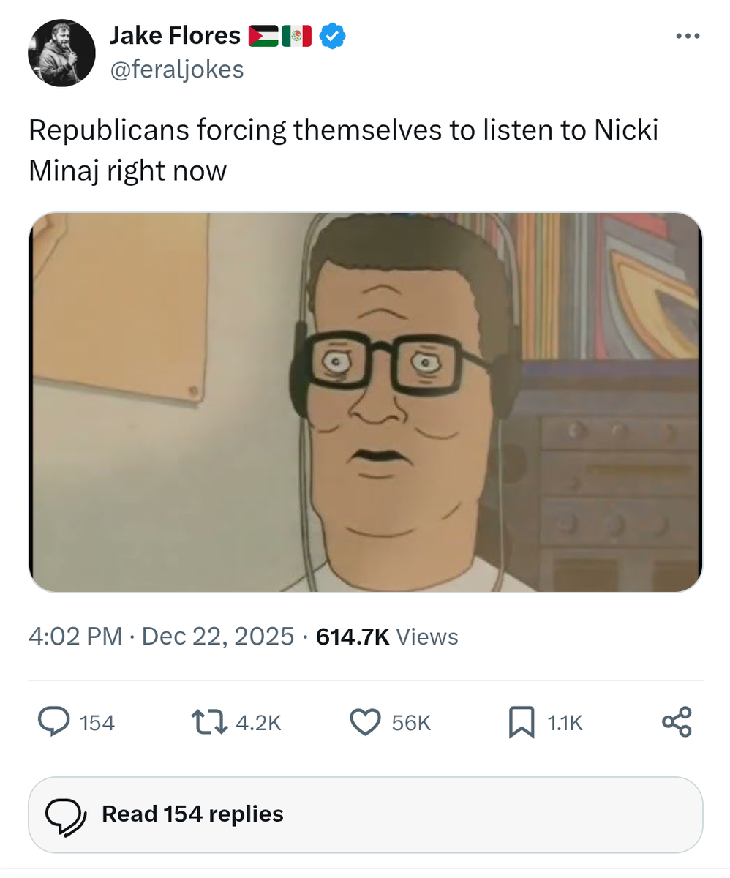Screen dimensions: 730x878
Task: Open the share icon options
Action: (x=677, y=722)
